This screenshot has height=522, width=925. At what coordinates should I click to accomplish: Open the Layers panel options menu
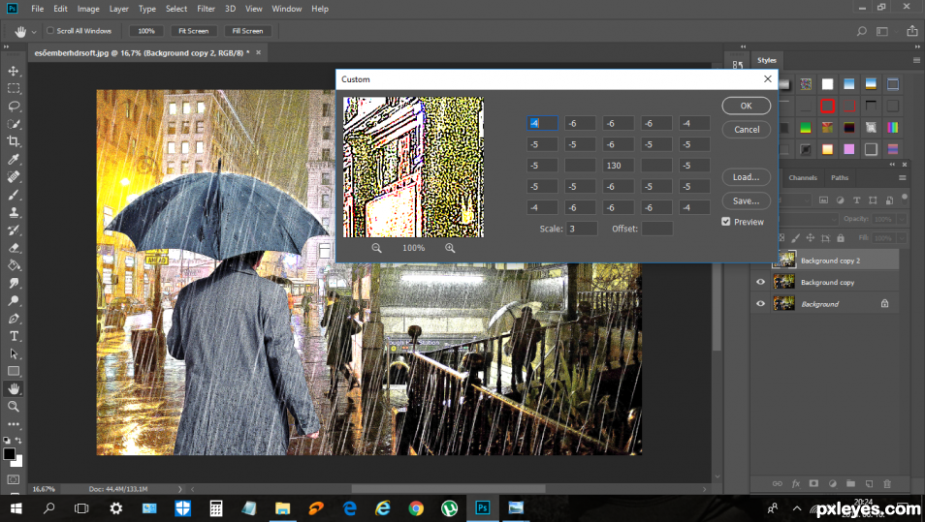(902, 177)
